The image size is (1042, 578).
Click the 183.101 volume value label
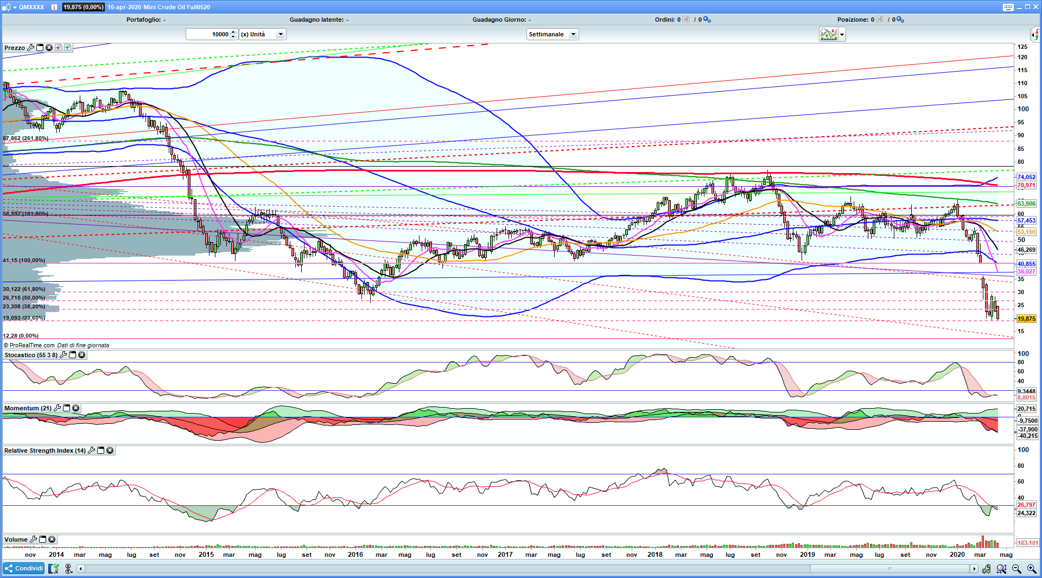pyautogui.click(x=1027, y=543)
